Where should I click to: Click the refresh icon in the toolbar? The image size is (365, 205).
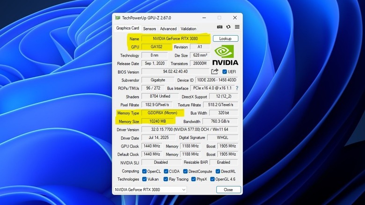pyautogui.click(x=228, y=28)
